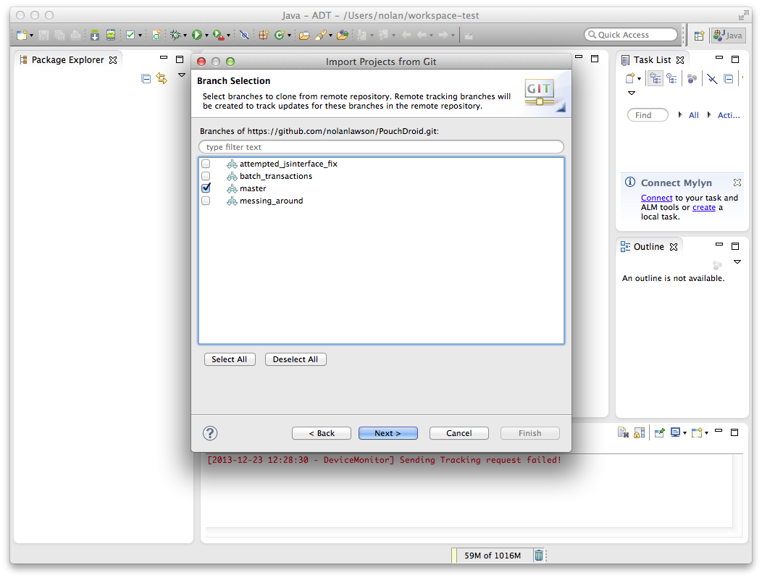Image resolution: width=762 pixels, height=578 pixels.
Task: Click the New Task icon in Task List
Action: click(x=630, y=78)
